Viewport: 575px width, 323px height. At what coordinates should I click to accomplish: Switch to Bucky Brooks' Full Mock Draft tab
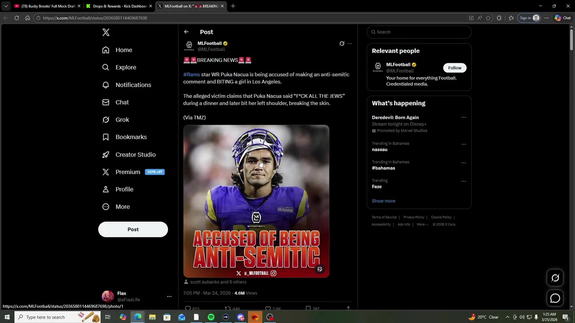coord(47,6)
